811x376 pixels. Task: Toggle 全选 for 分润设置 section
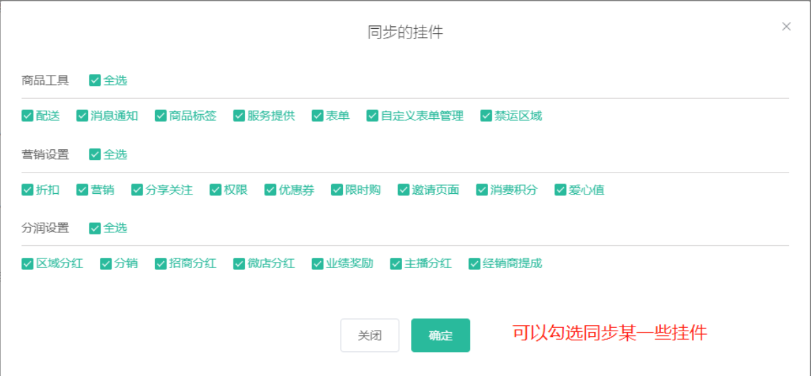click(95, 228)
